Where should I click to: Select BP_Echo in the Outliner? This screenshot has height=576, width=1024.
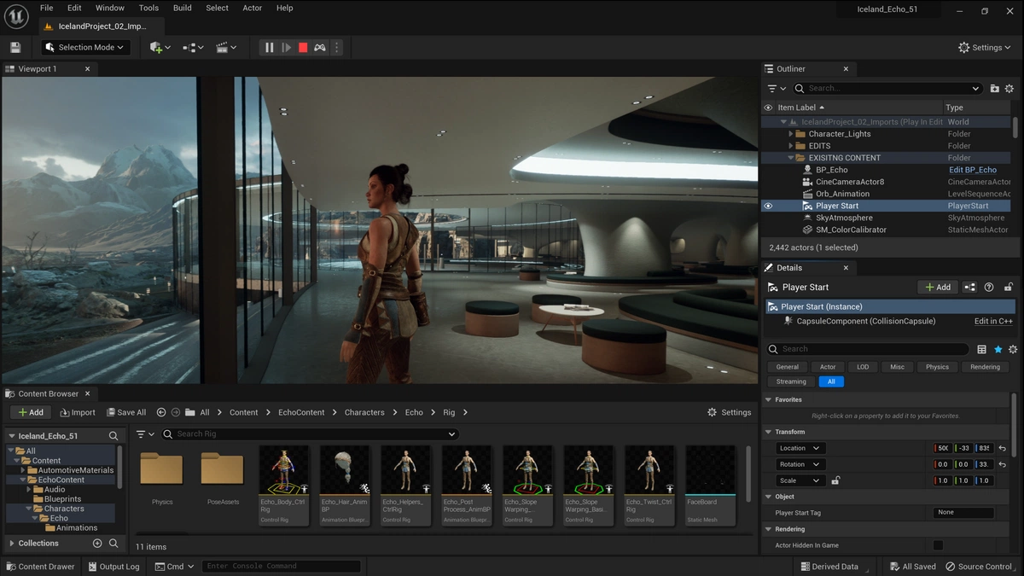pos(831,170)
